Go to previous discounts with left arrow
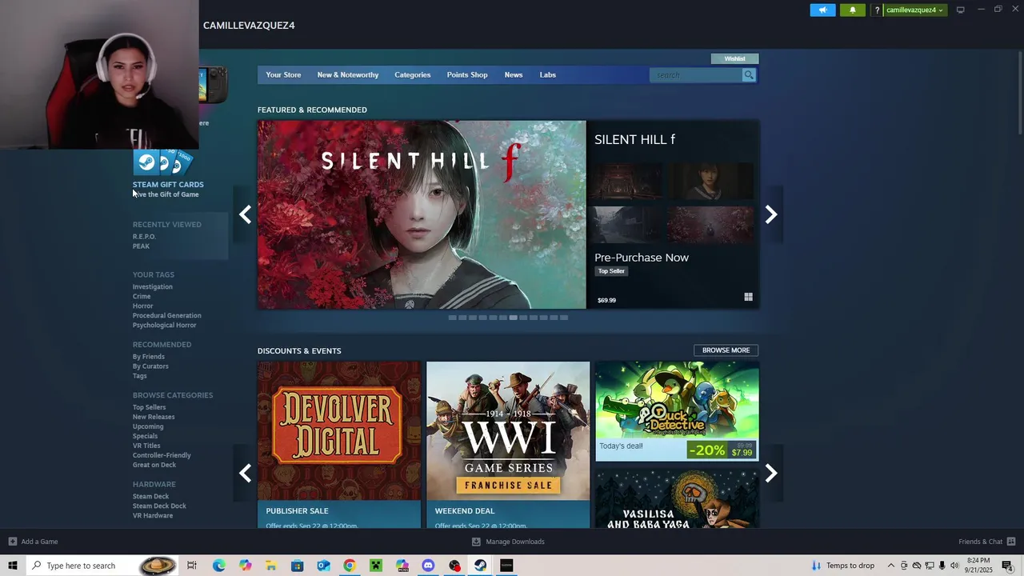This screenshot has width=1024, height=576. 245,473
